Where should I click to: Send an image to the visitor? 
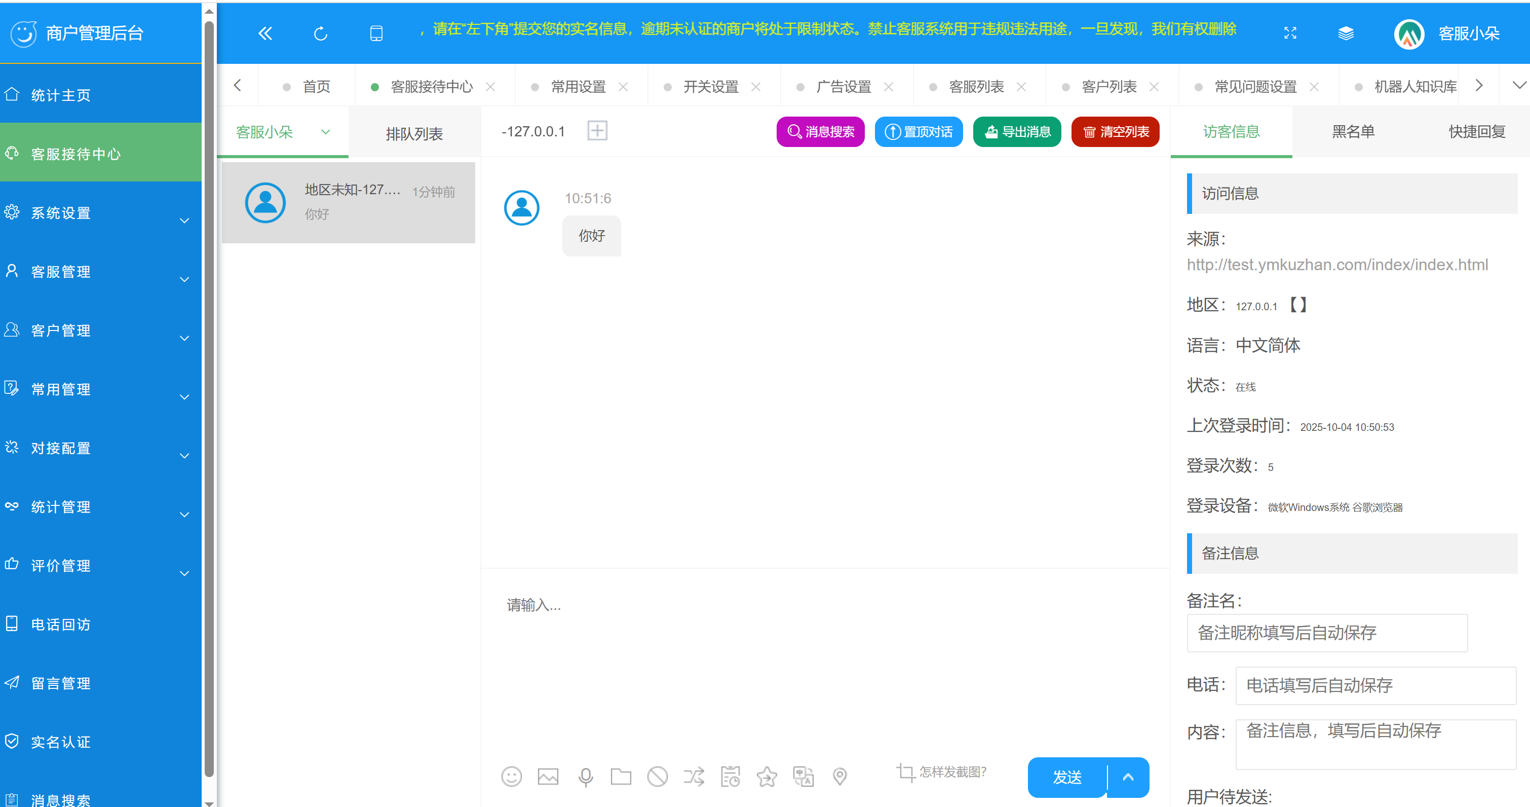point(548,776)
